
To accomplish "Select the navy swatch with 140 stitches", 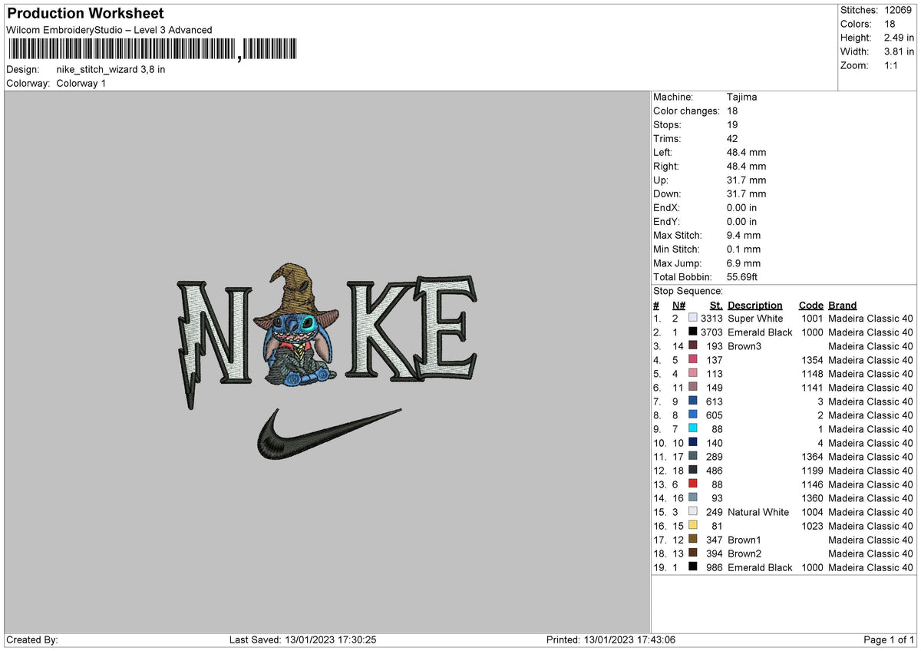I will (693, 442).
